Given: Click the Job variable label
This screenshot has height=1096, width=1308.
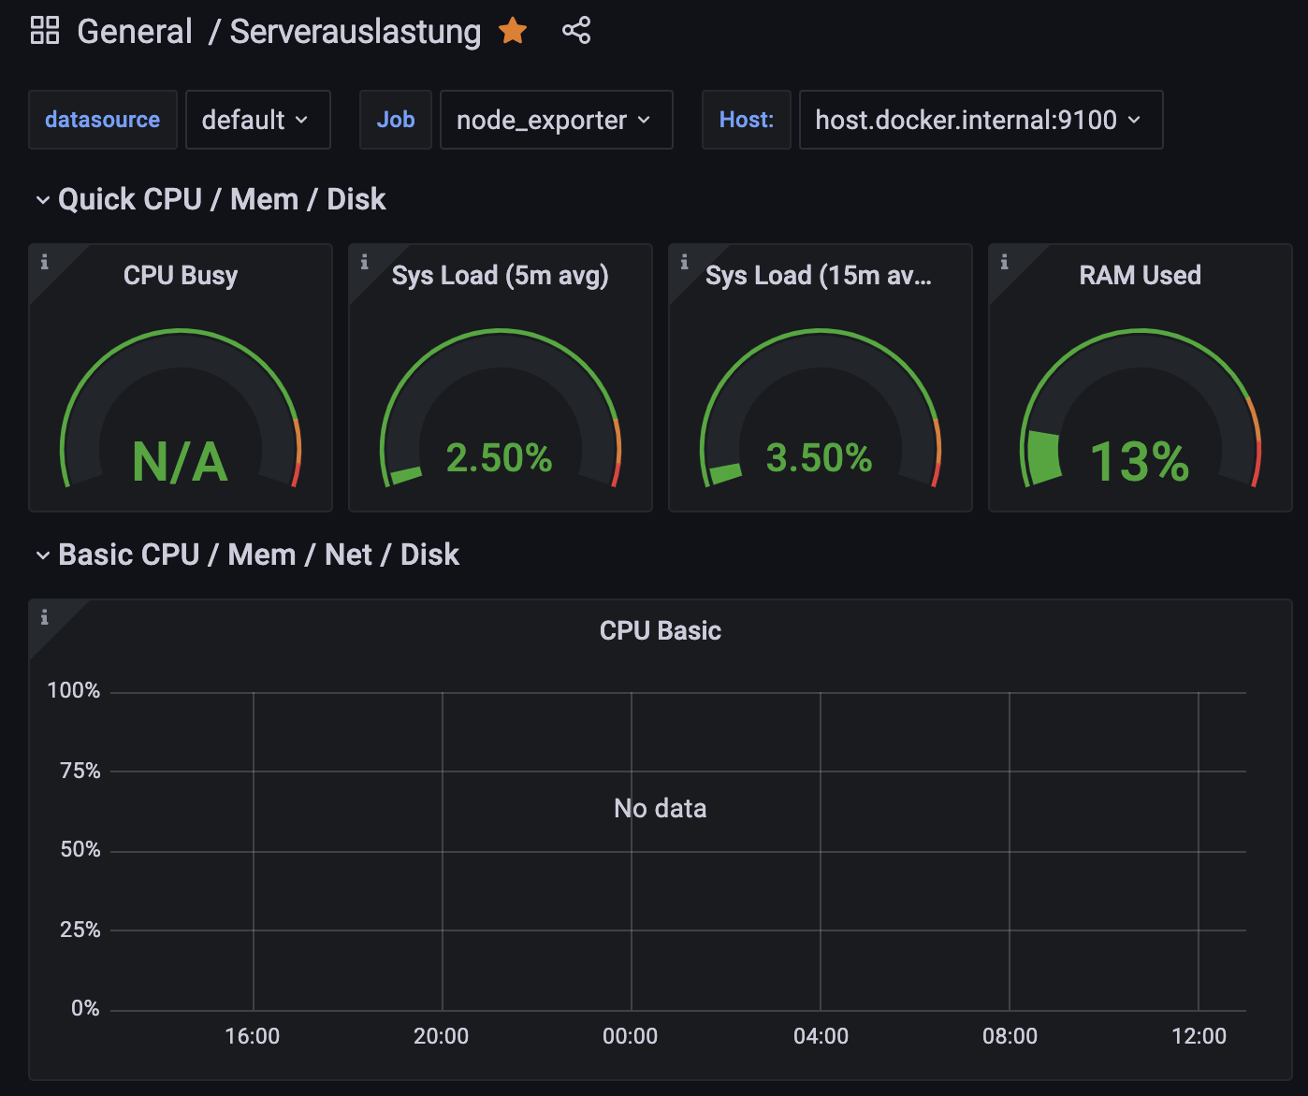Looking at the screenshot, I should pos(395,120).
